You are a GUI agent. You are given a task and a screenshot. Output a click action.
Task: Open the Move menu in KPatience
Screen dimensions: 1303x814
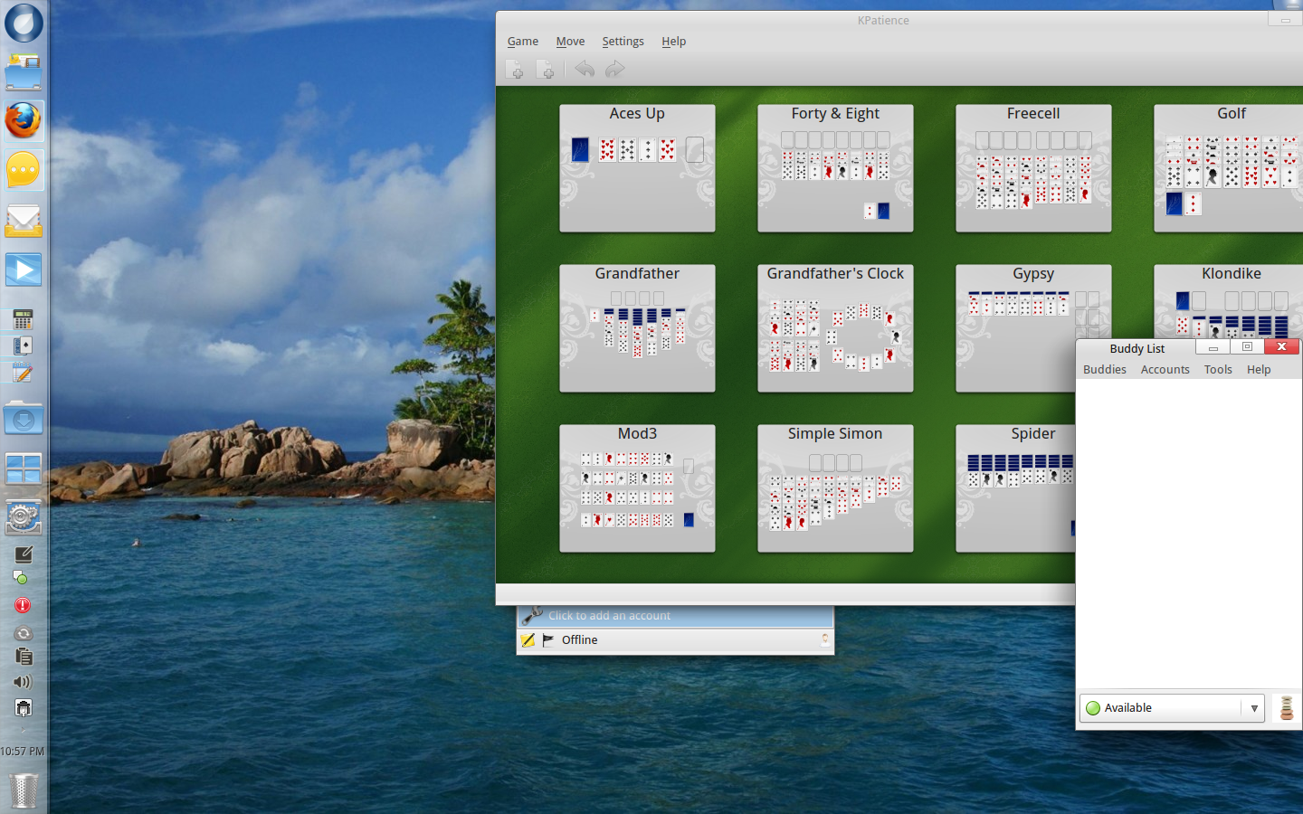(x=570, y=42)
